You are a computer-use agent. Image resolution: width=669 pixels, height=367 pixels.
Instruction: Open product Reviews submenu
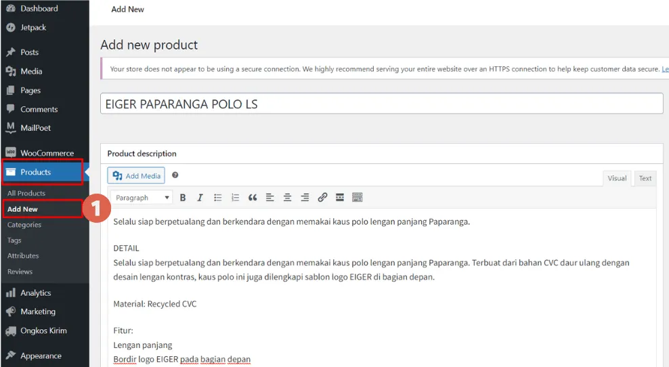click(20, 272)
